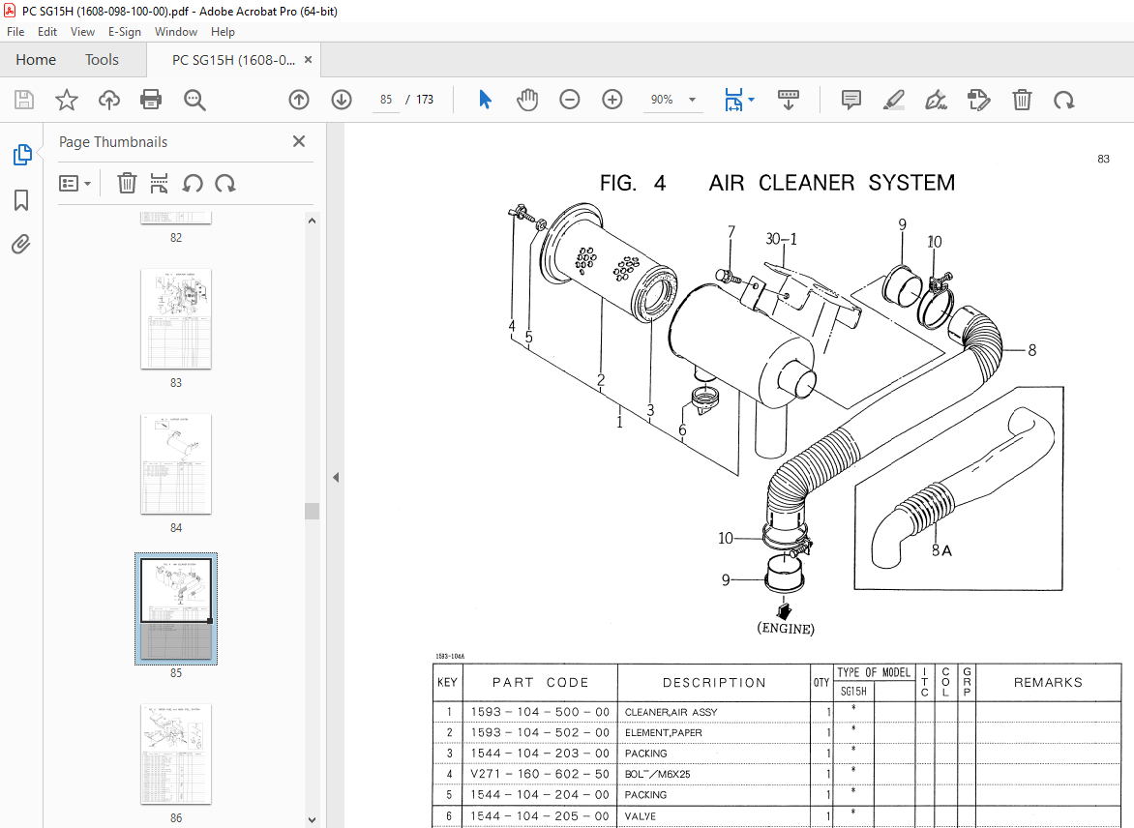The height and width of the screenshot is (828, 1134).
Task: Click the part code 1593-104-500-00
Action: pos(540,712)
